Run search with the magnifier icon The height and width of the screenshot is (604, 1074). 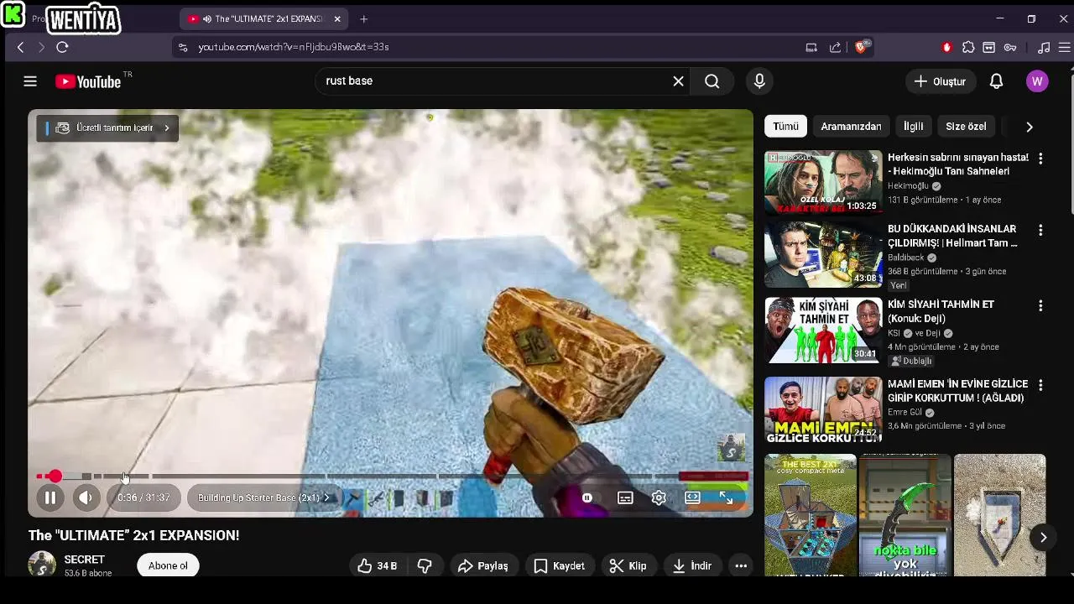pos(712,81)
